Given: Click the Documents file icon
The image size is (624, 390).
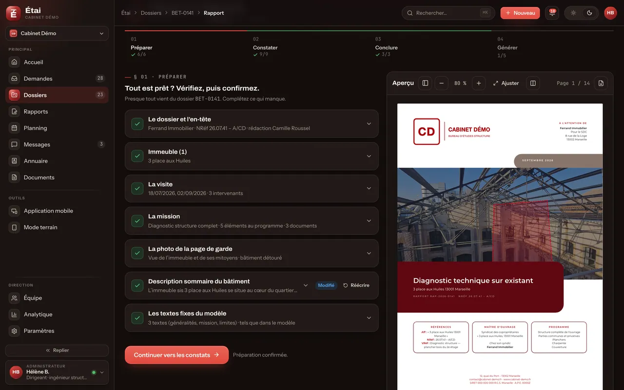Looking at the screenshot, I should pyautogui.click(x=15, y=177).
